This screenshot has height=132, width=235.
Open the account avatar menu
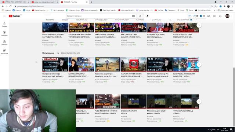(x=227, y=16)
